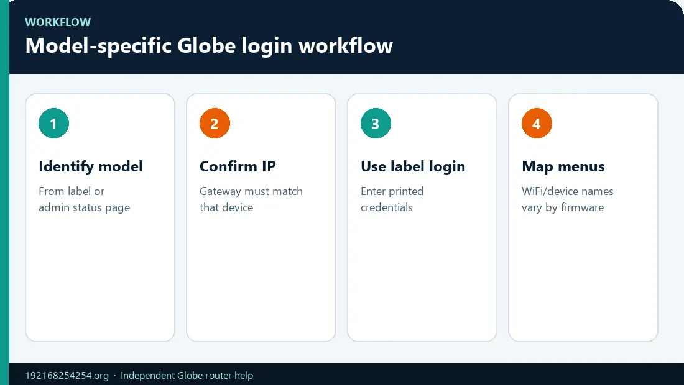Click 'From label or admin status page' text
Screen dimensions: 684x385
(x=84, y=199)
